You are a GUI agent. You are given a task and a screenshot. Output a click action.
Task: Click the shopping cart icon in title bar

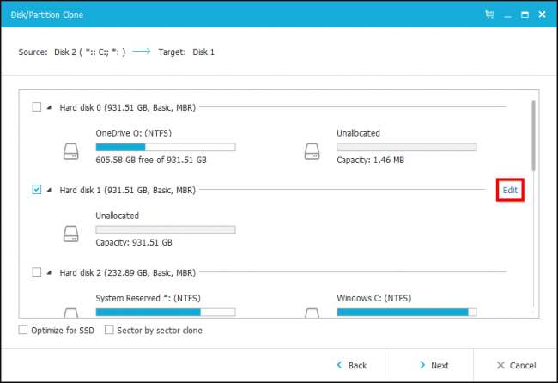point(490,15)
